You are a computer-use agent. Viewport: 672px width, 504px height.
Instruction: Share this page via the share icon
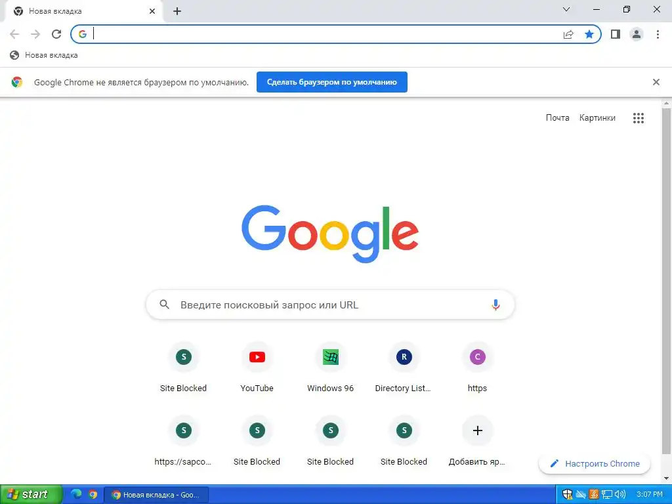568,34
